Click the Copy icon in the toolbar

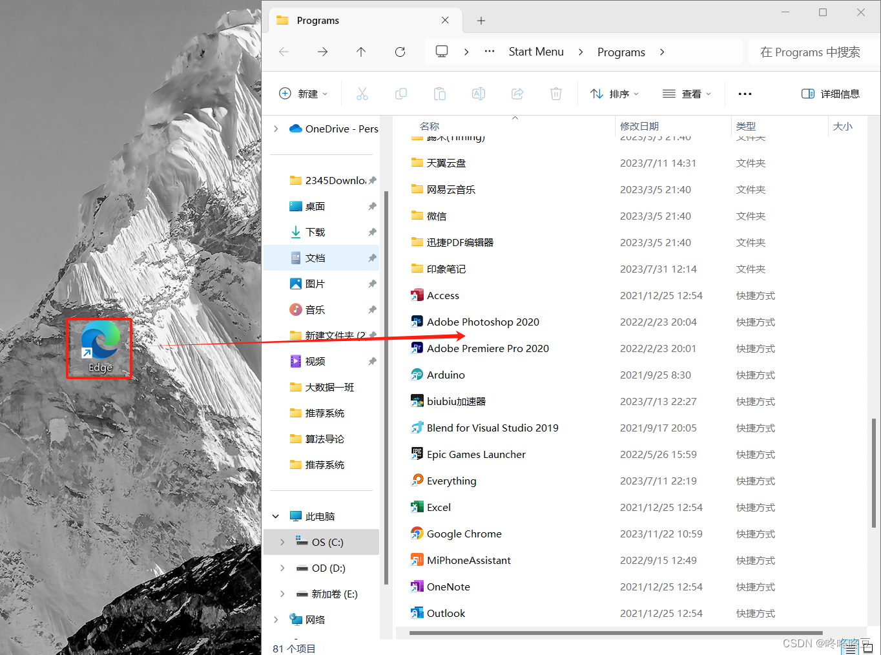(401, 94)
